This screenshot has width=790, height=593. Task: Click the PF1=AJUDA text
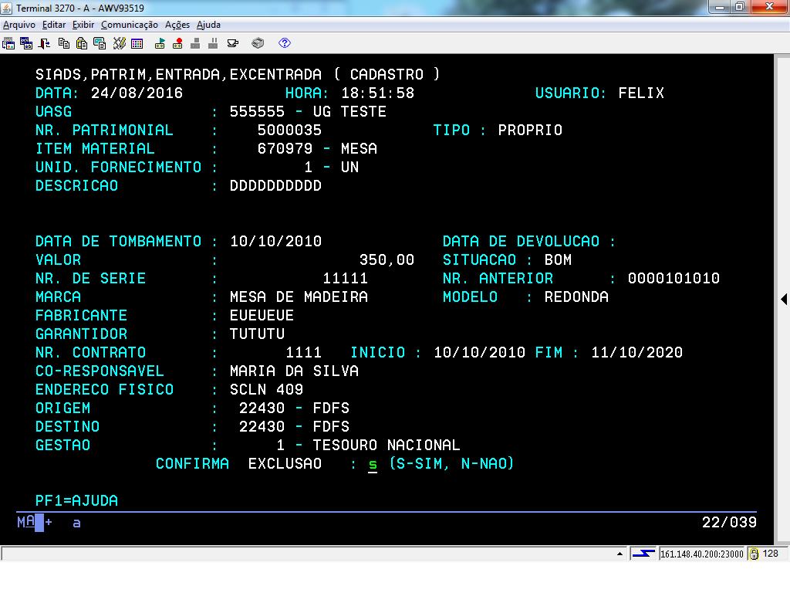pyautogui.click(x=76, y=500)
